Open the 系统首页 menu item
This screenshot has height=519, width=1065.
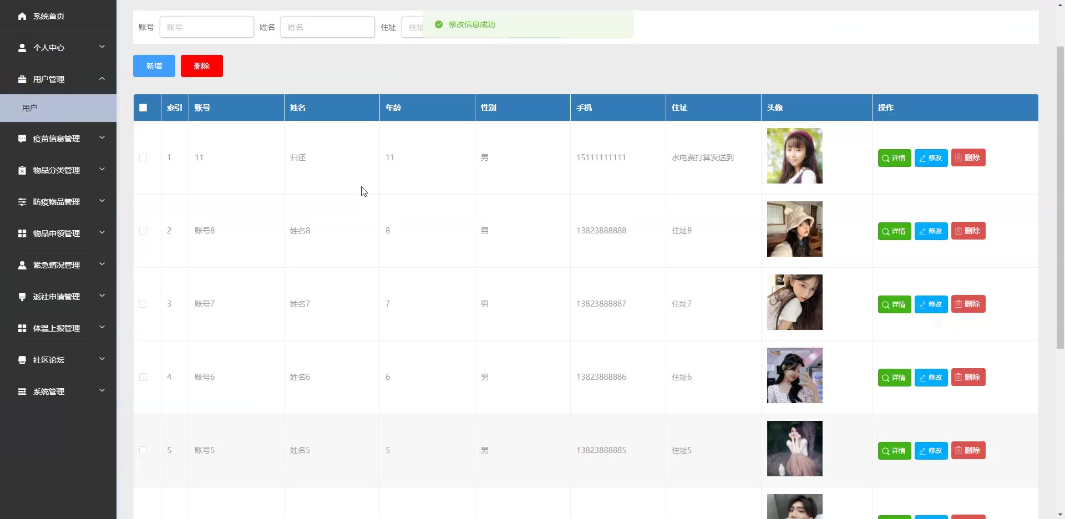click(58, 16)
